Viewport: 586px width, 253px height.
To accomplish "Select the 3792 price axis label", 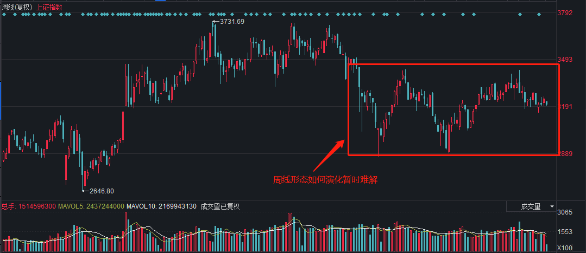I will pyautogui.click(x=565, y=13).
